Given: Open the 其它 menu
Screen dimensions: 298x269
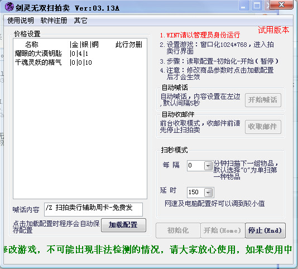Looking at the screenshot, I should [x=80, y=20].
